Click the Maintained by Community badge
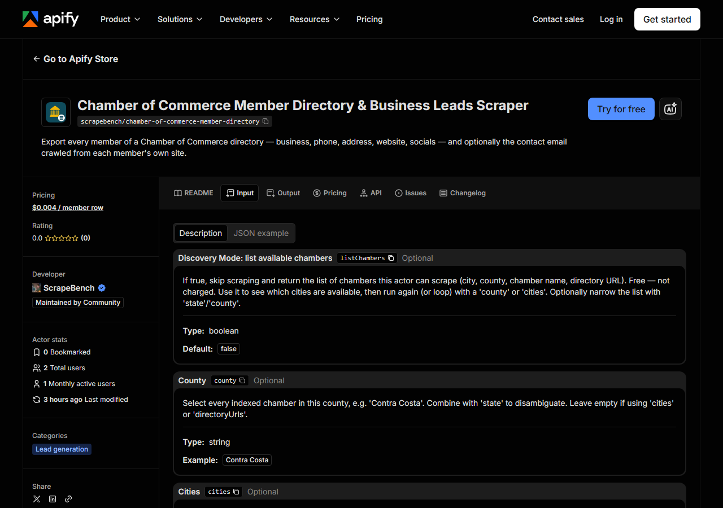This screenshot has width=723, height=508. [x=78, y=303]
